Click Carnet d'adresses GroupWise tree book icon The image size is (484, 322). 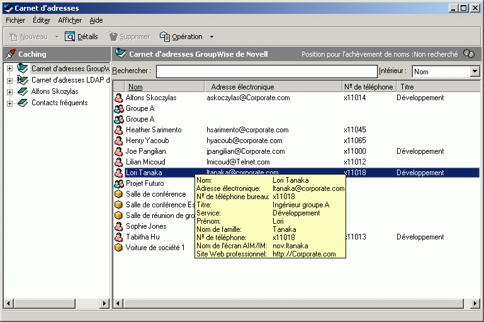coord(23,68)
